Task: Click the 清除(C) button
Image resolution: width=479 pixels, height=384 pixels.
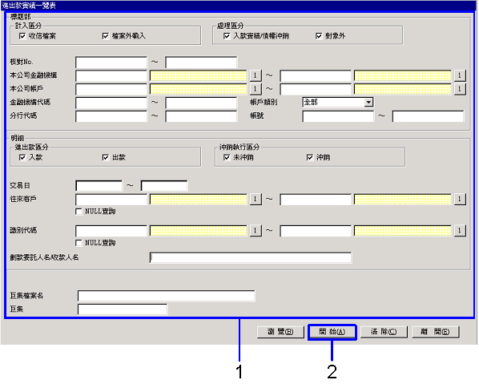Action: tap(384, 332)
